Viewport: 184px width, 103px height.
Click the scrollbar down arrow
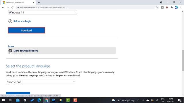pos(183,96)
